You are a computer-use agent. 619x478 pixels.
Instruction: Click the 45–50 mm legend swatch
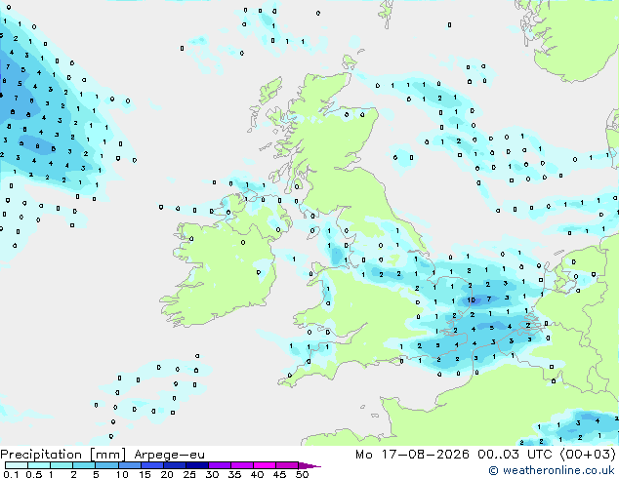click(x=287, y=465)
